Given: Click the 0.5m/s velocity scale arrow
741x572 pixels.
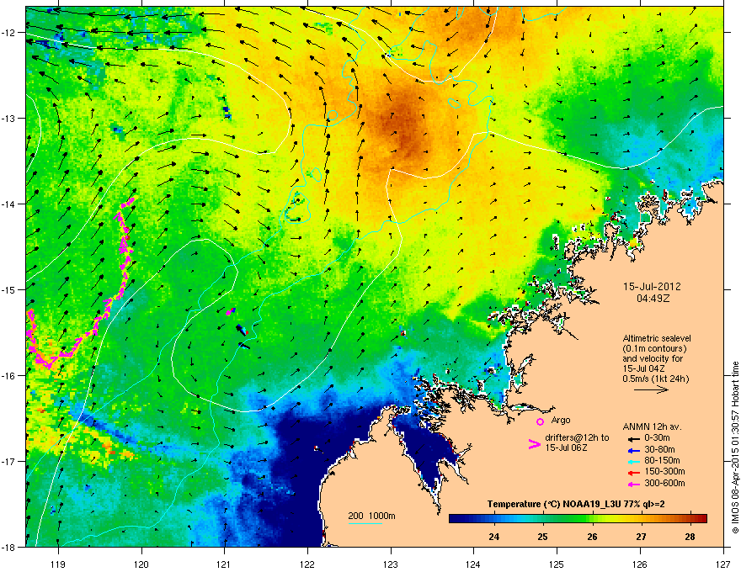Looking at the screenshot, I should click(x=651, y=389).
